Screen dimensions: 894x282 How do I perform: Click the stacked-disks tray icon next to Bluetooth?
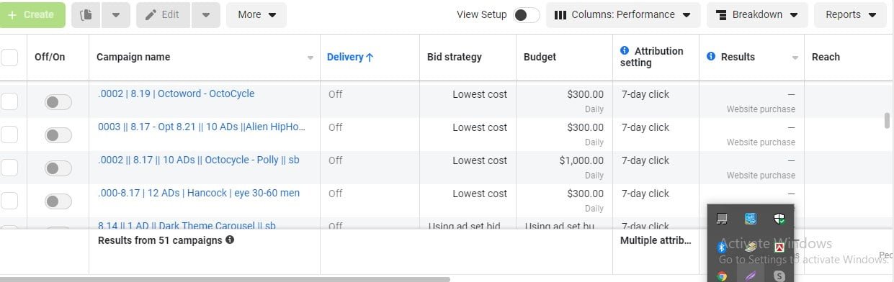coord(751,247)
